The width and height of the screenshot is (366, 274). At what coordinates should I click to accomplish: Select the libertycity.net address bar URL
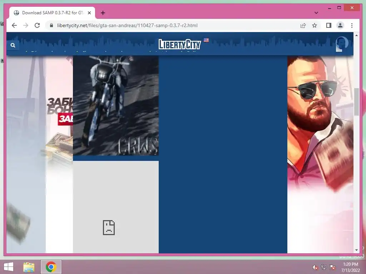tap(127, 25)
